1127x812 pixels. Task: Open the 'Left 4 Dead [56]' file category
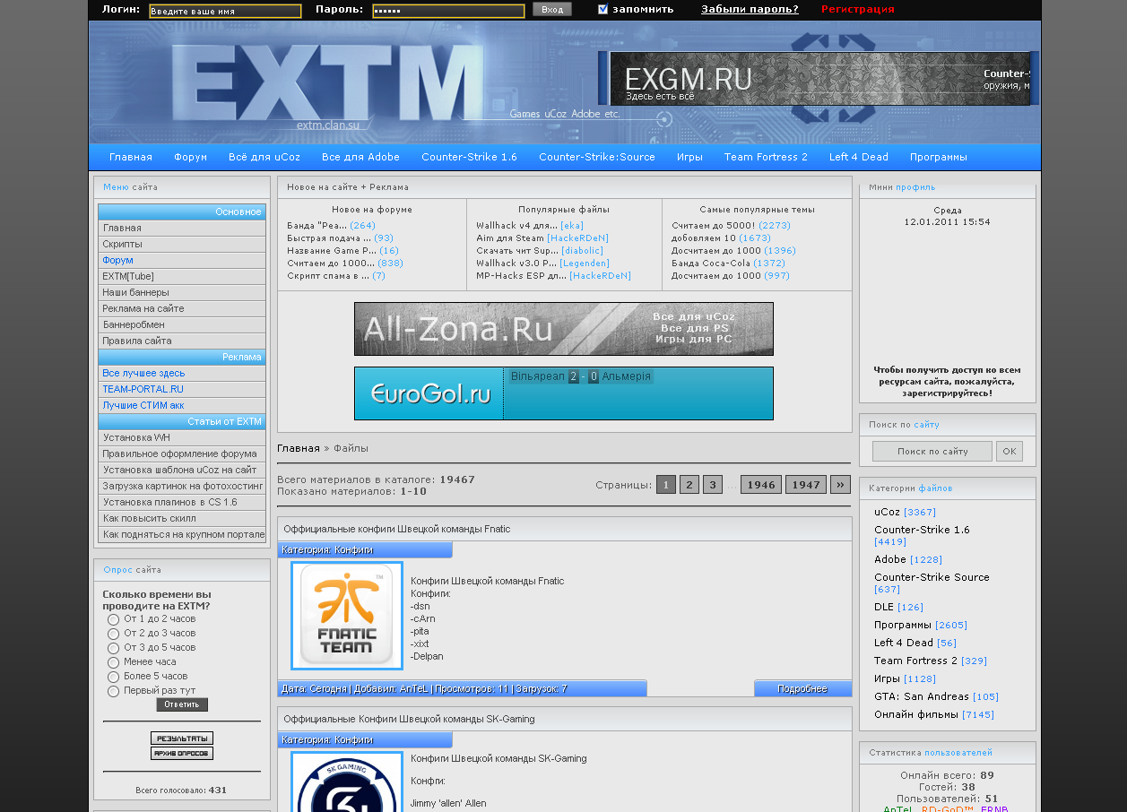[x=915, y=643]
